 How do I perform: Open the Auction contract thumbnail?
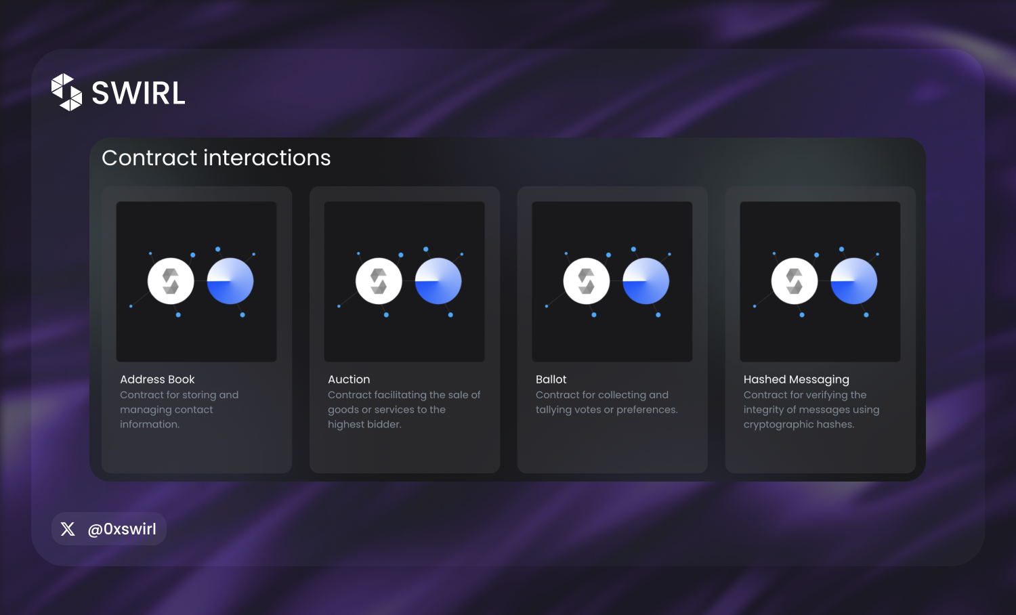[404, 282]
